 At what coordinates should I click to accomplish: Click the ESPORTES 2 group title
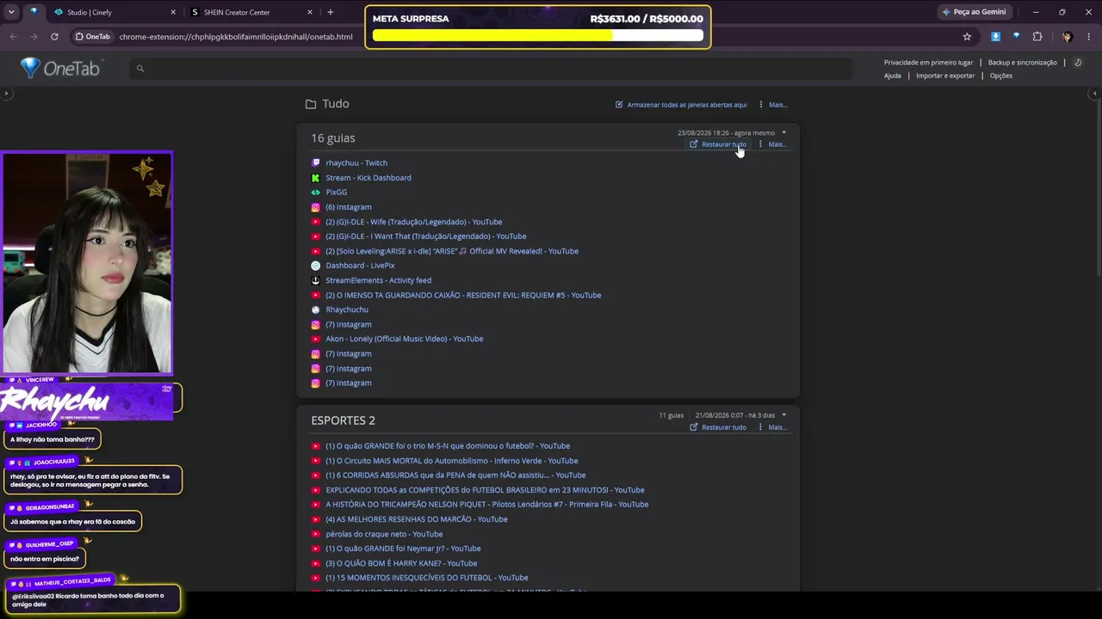[344, 420]
